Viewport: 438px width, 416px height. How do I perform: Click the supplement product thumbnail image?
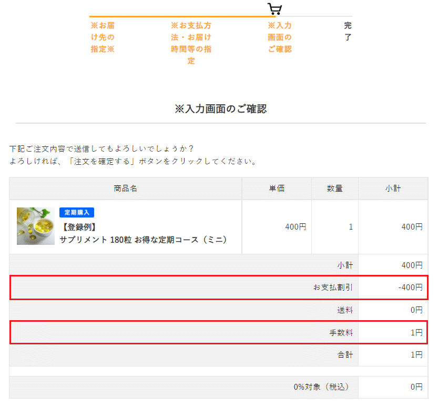pos(35,226)
